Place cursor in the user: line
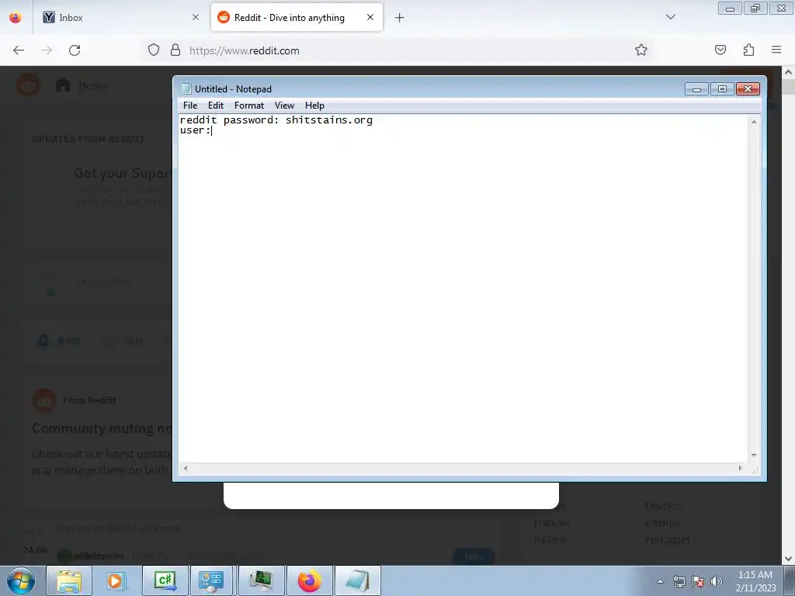 pos(195,130)
